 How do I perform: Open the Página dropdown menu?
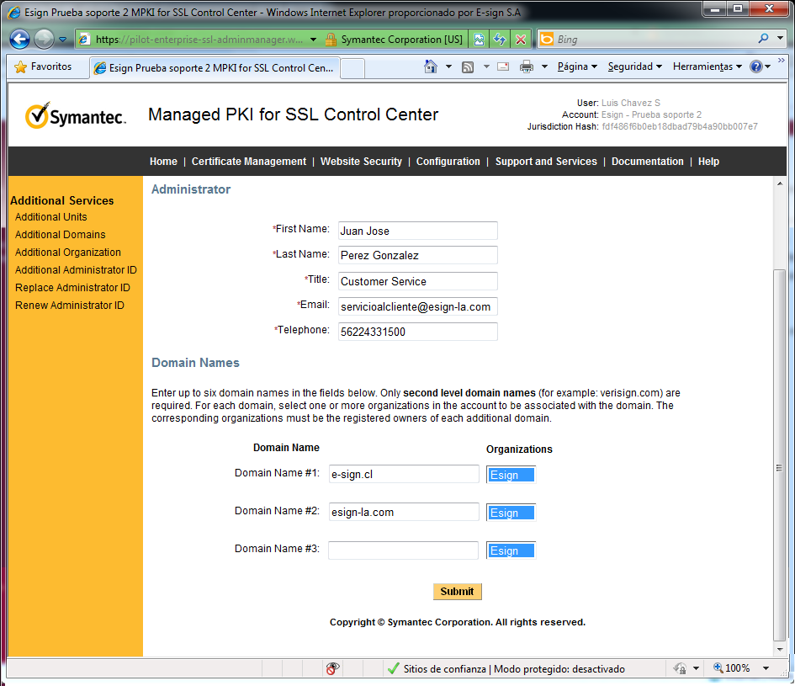576,66
